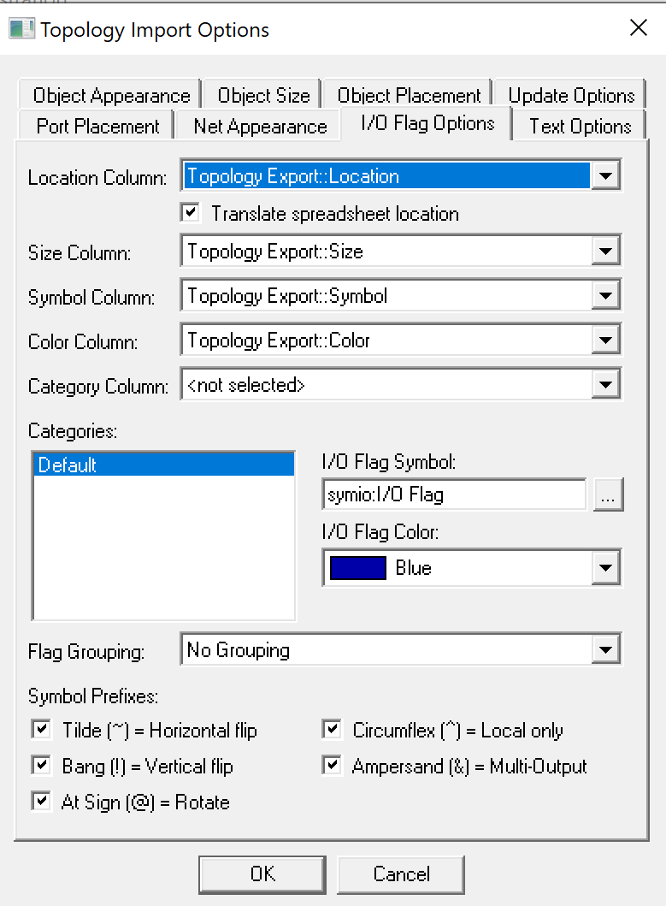Image resolution: width=666 pixels, height=906 pixels.
Task: Close the Topology Import Options dialog
Action: tap(638, 28)
